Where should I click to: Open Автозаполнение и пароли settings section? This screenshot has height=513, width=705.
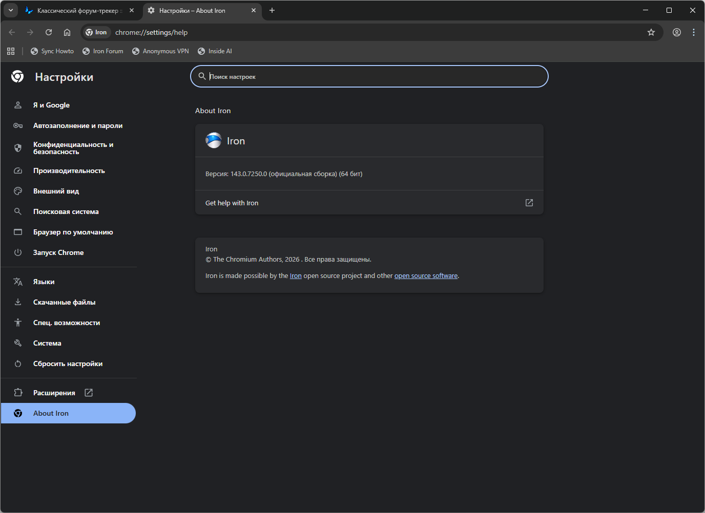coord(77,125)
